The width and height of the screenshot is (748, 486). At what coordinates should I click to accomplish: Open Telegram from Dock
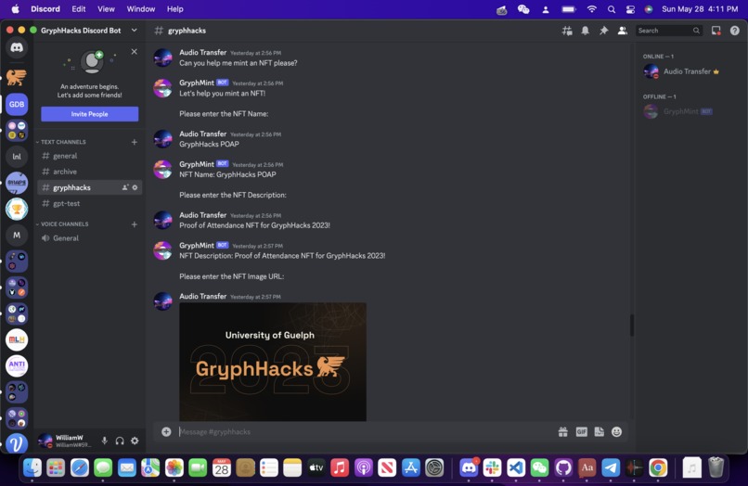[x=611, y=467]
